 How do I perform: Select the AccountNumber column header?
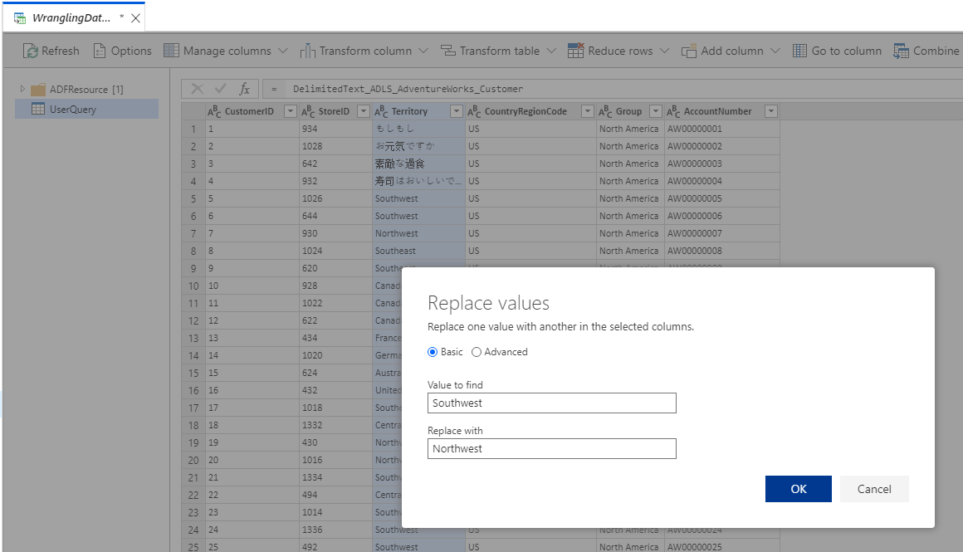[722, 111]
